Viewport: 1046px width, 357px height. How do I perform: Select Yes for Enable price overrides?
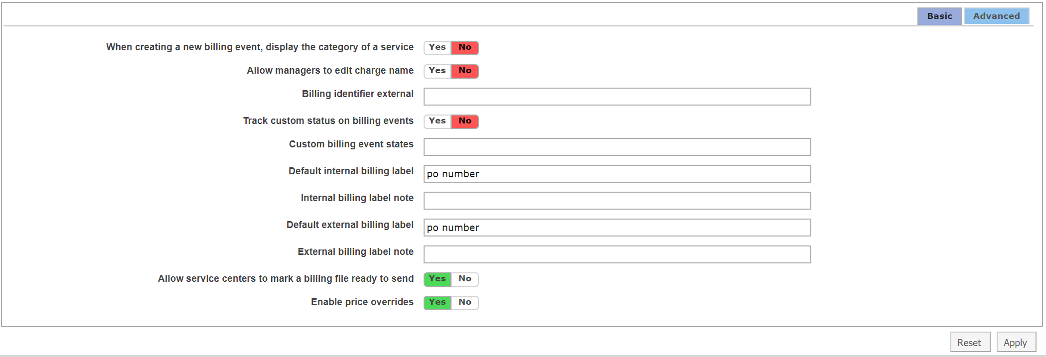(x=437, y=302)
